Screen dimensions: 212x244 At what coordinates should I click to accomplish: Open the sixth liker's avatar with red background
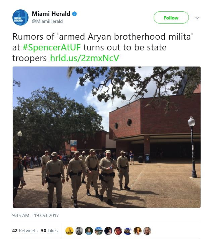coord(118,231)
